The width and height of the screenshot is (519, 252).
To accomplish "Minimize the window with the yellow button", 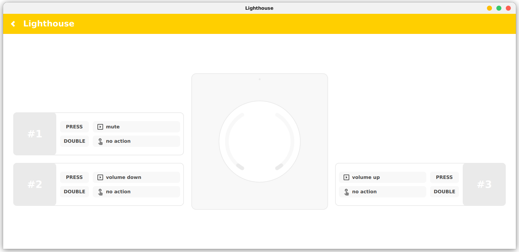I will [489, 8].
